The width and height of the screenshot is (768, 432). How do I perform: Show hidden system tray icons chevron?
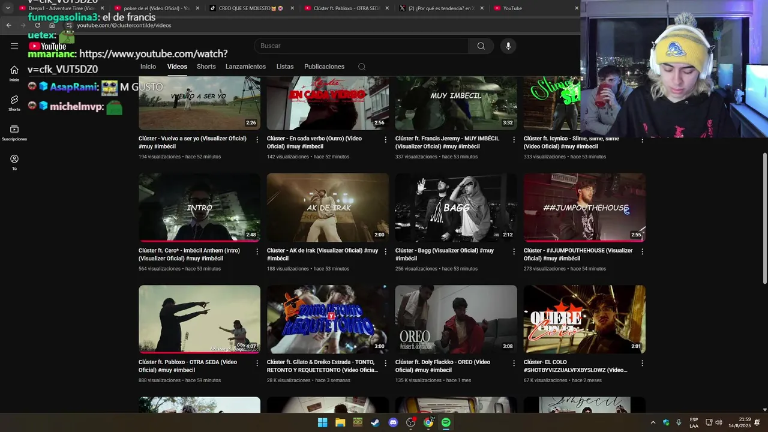pos(653,422)
